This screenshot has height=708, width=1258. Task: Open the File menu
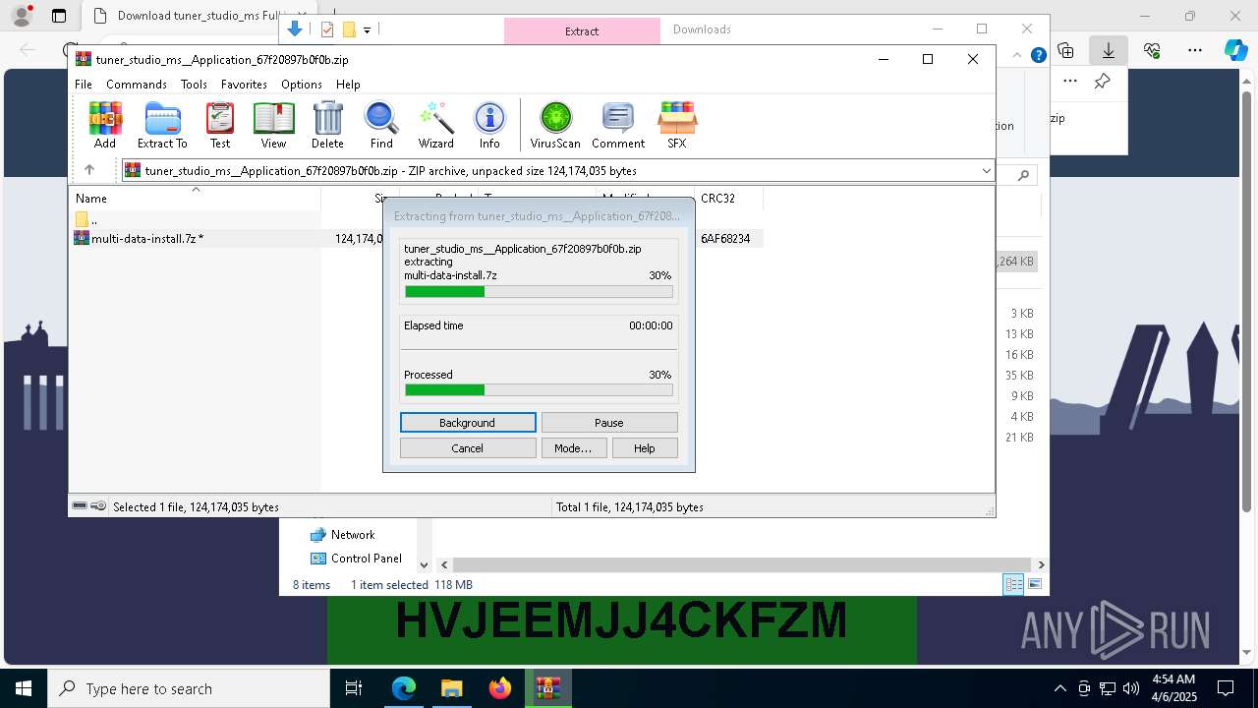84,85
